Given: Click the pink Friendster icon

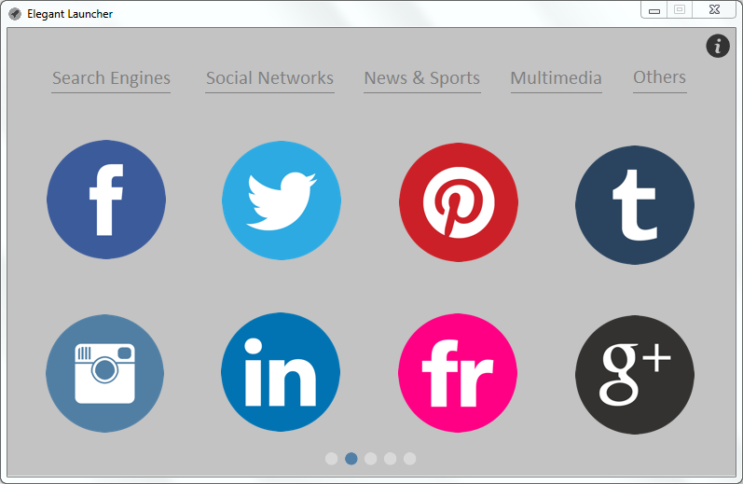Looking at the screenshot, I should click(x=458, y=373).
